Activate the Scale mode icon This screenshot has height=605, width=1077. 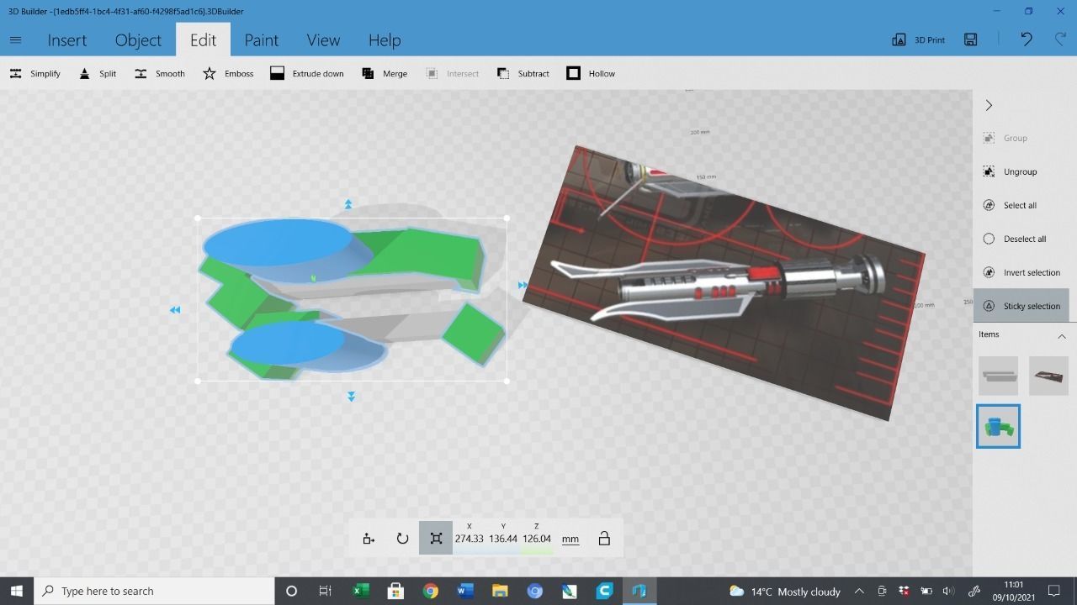(436, 539)
